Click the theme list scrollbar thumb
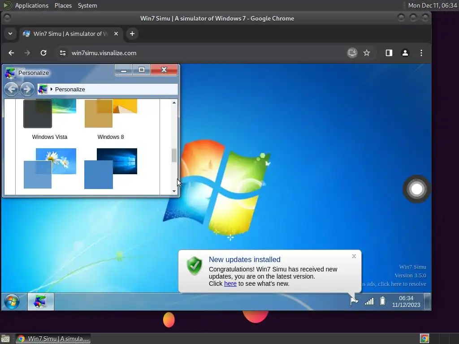The width and height of the screenshot is (459, 344). [x=174, y=155]
